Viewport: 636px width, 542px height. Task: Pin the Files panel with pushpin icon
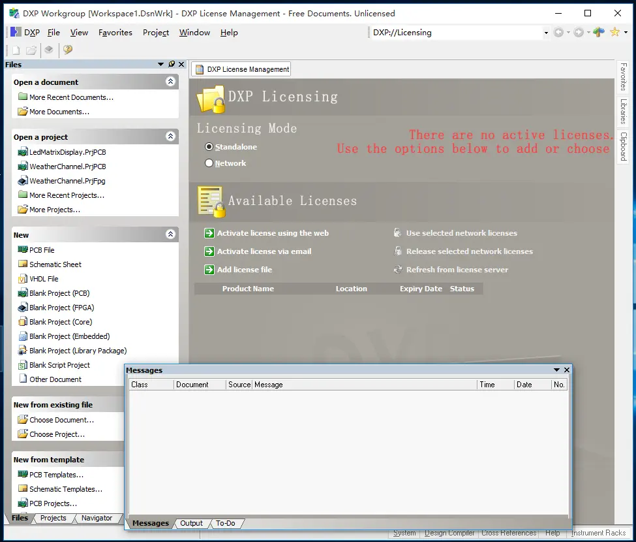(x=172, y=64)
